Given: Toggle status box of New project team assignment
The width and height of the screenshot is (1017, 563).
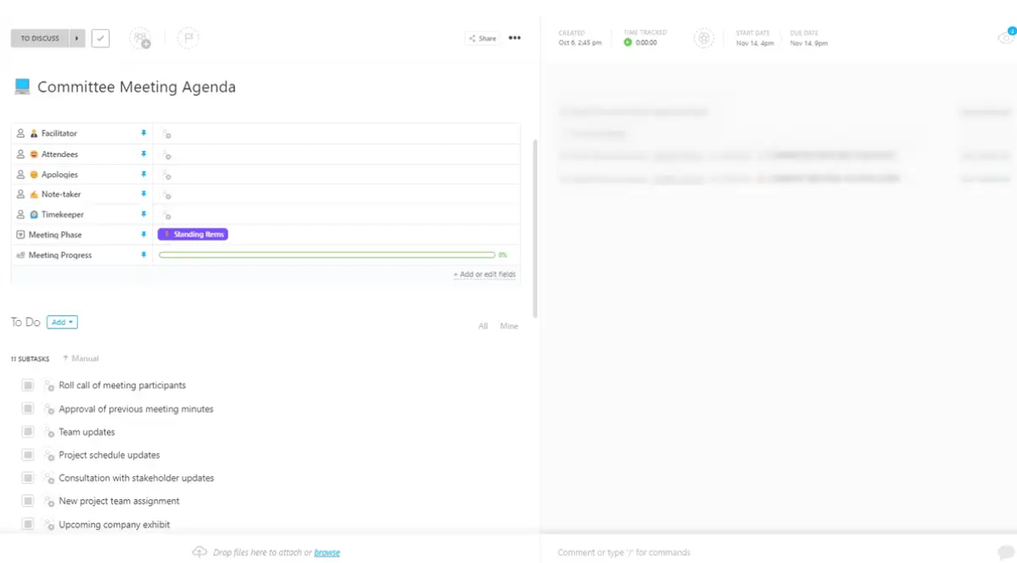Looking at the screenshot, I should pyautogui.click(x=28, y=501).
